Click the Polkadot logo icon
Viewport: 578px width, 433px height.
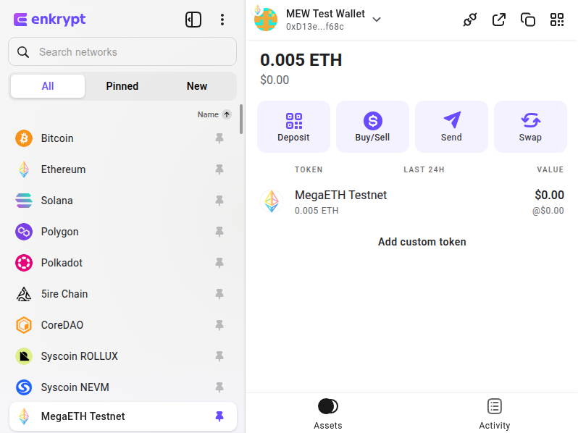tap(24, 263)
